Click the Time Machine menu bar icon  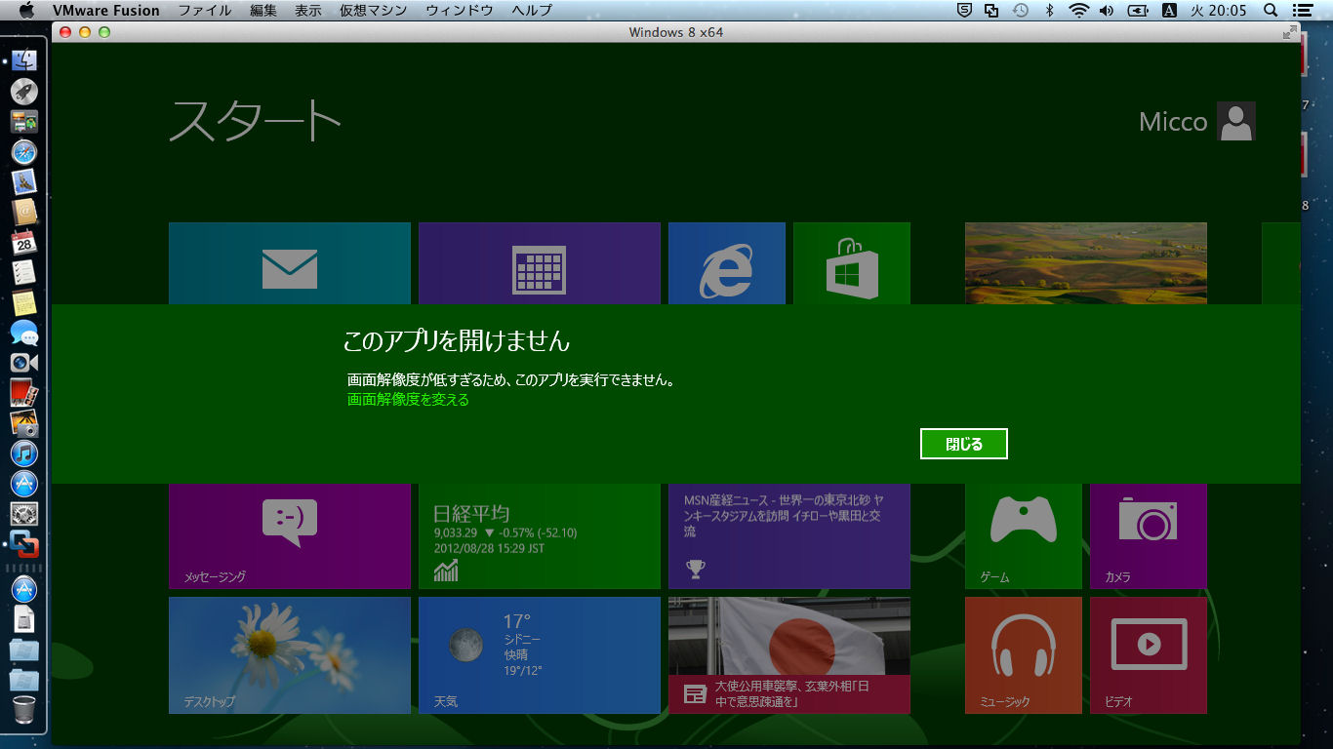click(1021, 10)
